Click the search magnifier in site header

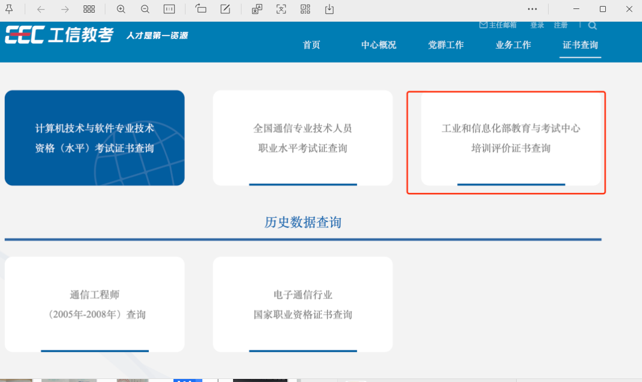(x=592, y=26)
